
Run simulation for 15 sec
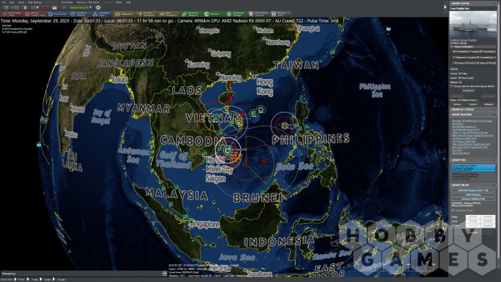20,279
